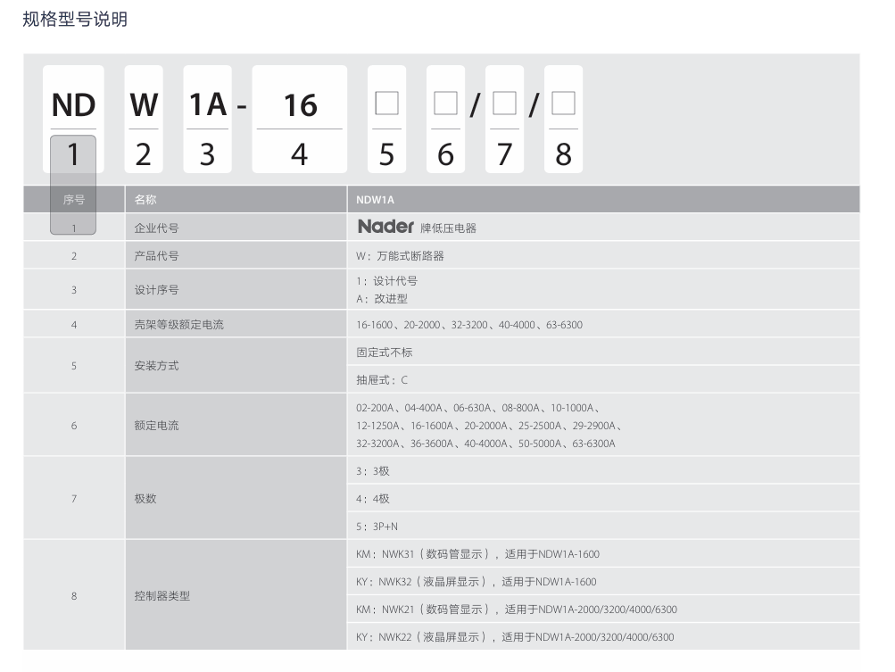Click the '规格型号说明' heading
The width and height of the screenshot is (895, 672).
coord(75,20)
